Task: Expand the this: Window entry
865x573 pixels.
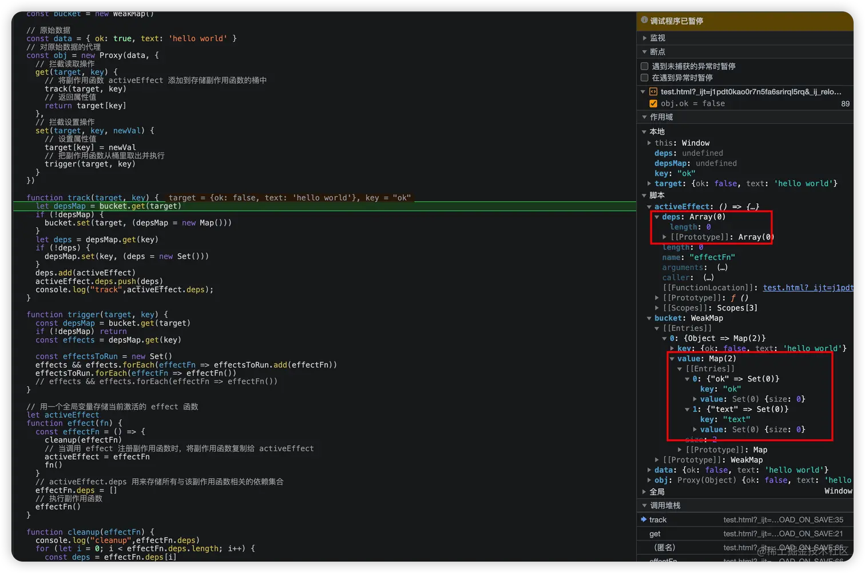Action: (x=649, y=143)
